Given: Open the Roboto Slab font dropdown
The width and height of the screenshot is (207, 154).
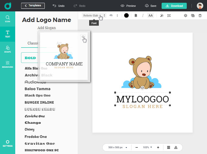Looking at the screenshot, I should click(94, 15).
